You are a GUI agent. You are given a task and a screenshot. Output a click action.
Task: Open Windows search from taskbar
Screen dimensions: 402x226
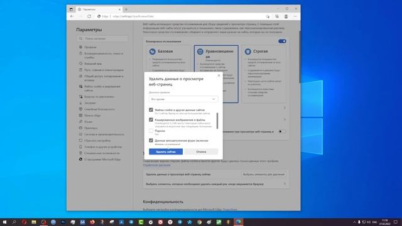[14, 222]
